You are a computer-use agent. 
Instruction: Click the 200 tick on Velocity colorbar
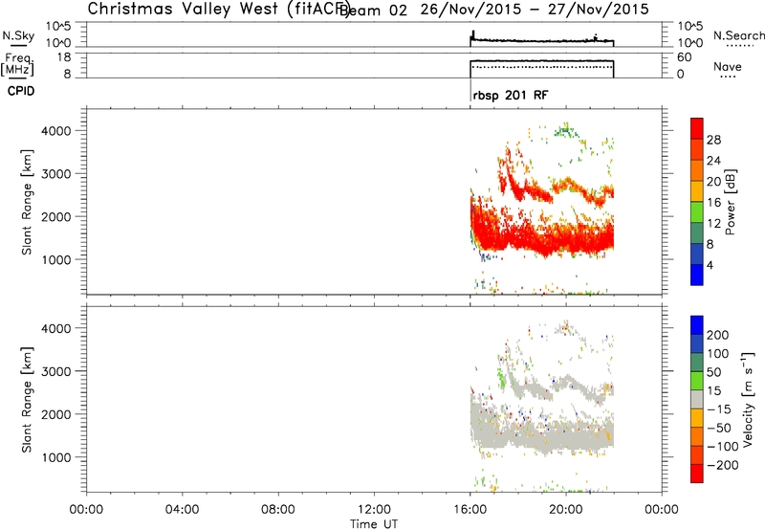point(718,335)
